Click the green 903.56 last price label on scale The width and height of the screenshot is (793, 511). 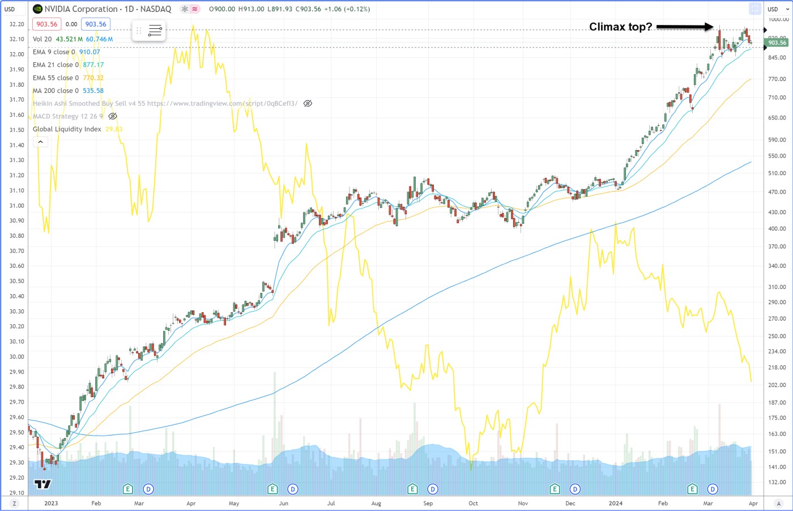coord(777,42)
